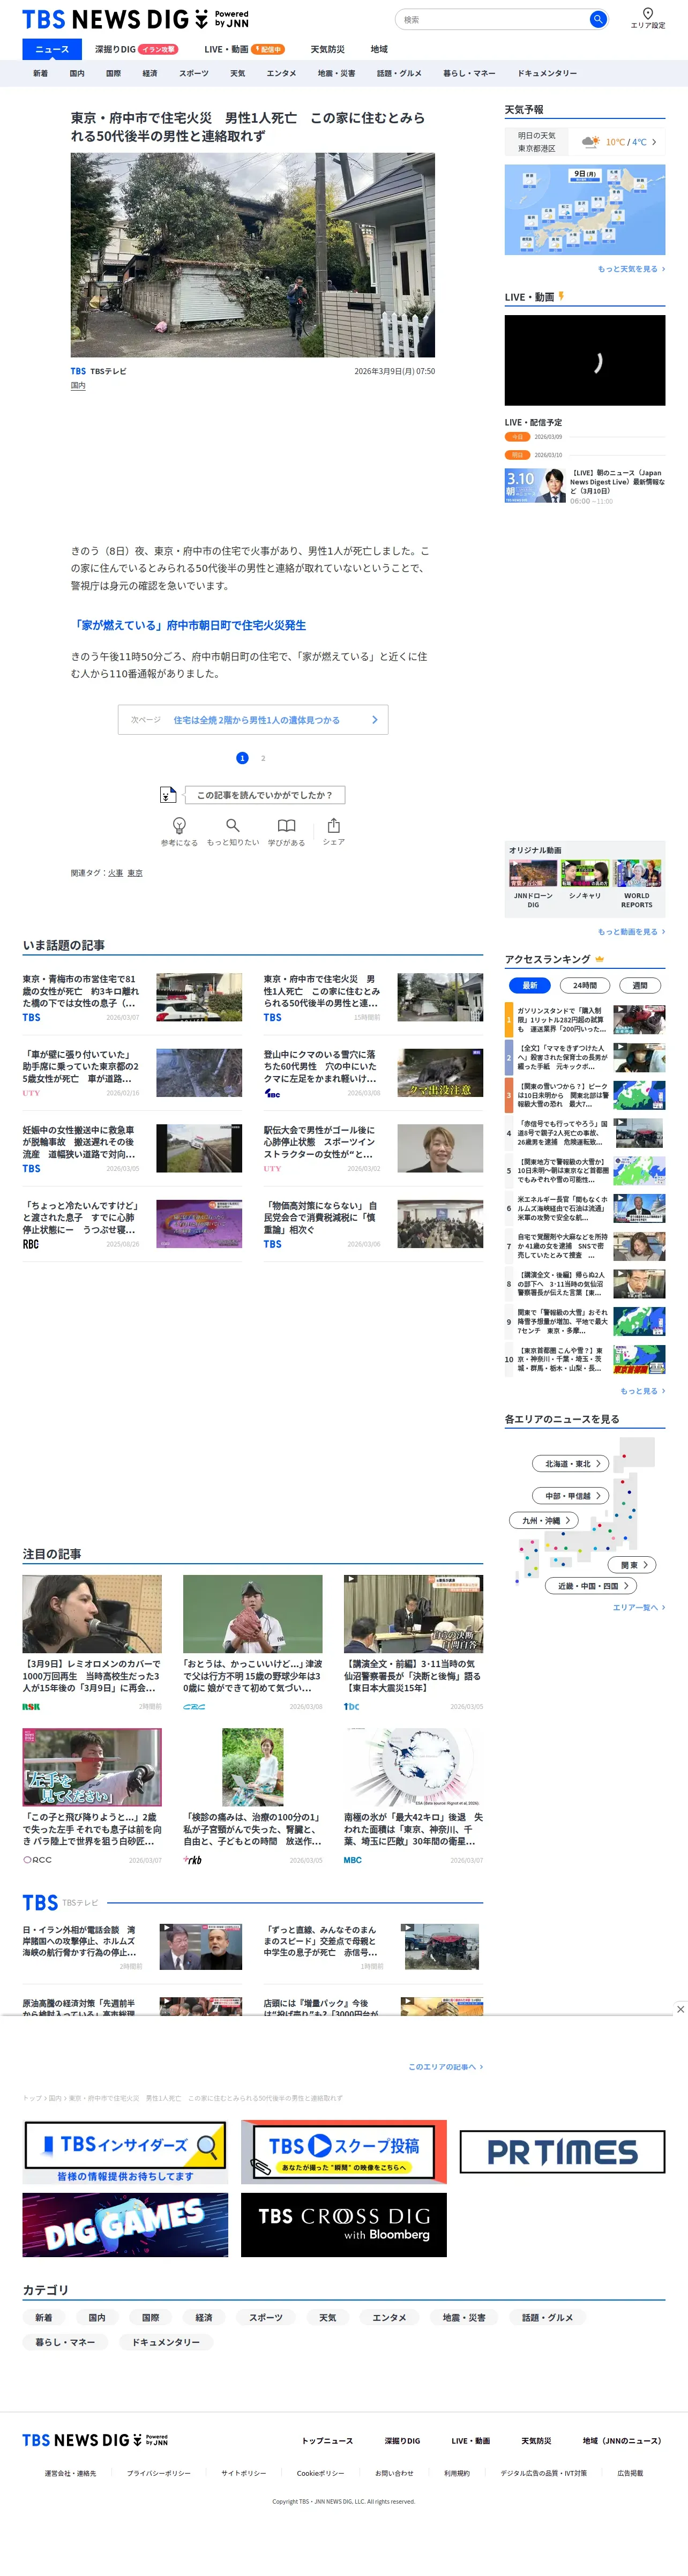Select the LIVE・動画 main tab
Viewport: 688px width, 2576px height.
pyautogui.click(x=244, y=49)
